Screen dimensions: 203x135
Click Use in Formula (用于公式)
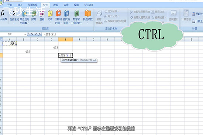click(x=111, y=16)
